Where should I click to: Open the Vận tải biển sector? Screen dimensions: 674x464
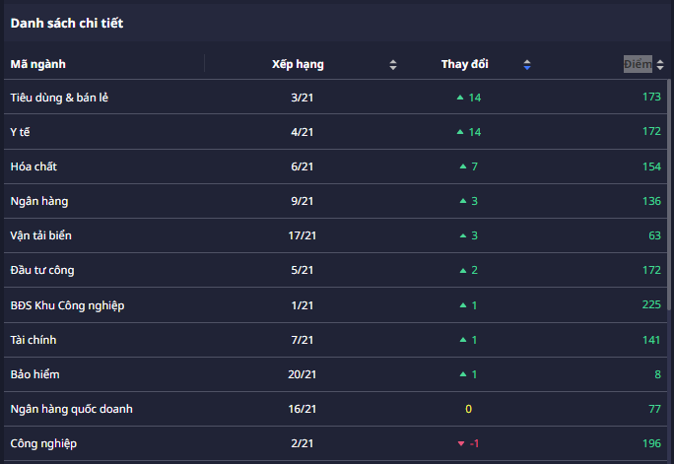[x=41, y=235]
